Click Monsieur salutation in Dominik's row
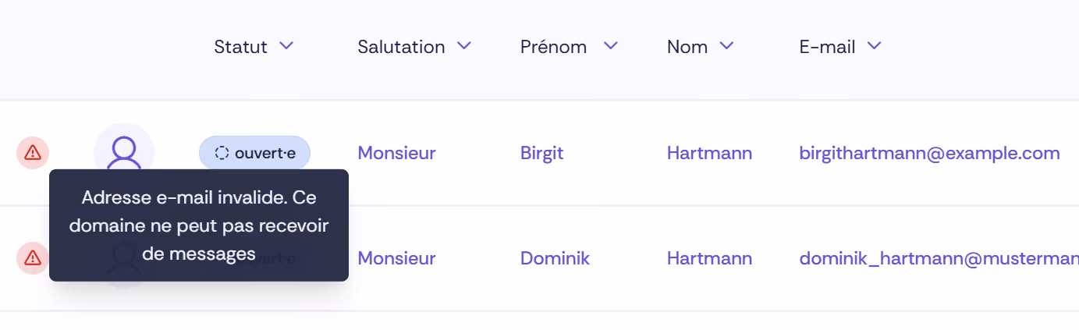 tap(397, 258)
